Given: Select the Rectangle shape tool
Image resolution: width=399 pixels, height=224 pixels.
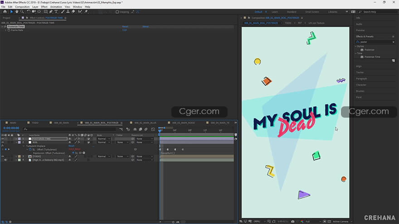Looking at the screenshot, I should coord(45,12).
